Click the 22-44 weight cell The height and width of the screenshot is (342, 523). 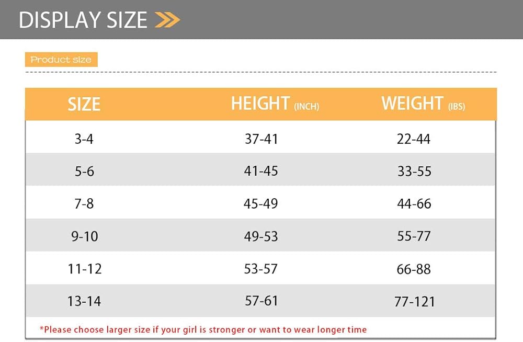coord(414,139)
